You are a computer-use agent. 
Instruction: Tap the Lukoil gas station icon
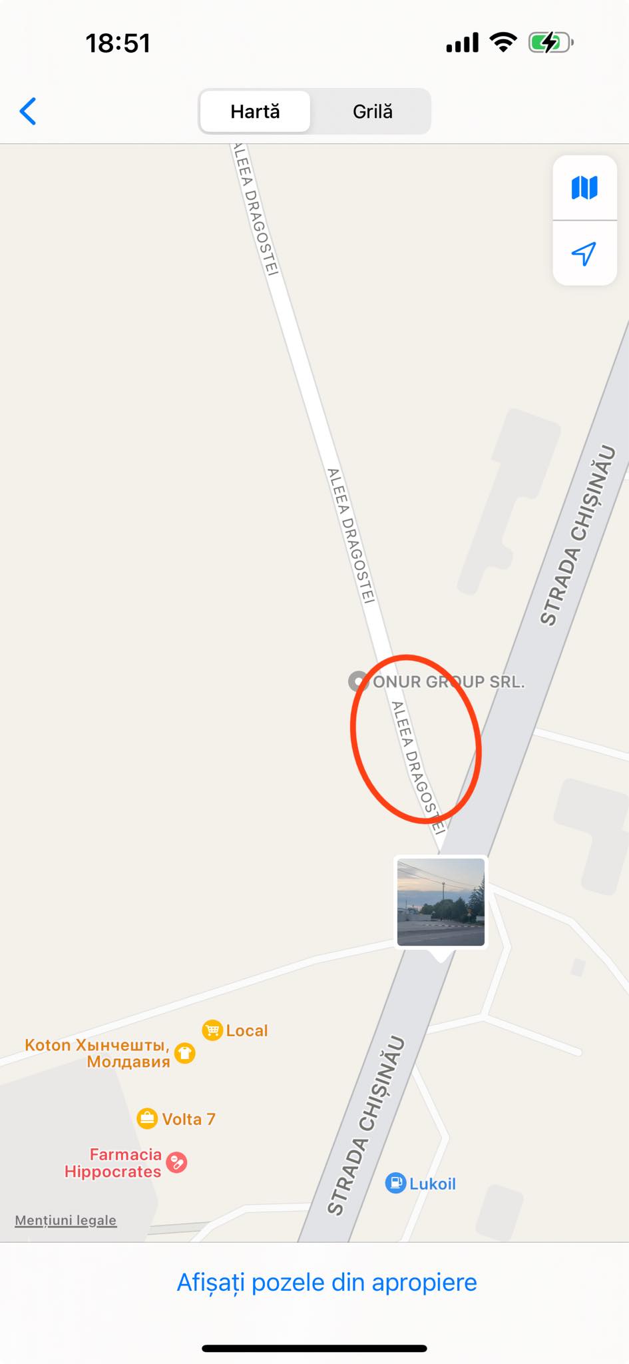point(395,1183)
